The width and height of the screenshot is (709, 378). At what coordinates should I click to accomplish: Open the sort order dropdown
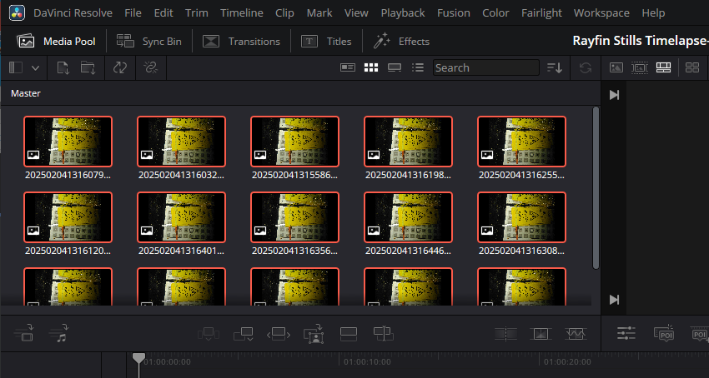(555, 67)
